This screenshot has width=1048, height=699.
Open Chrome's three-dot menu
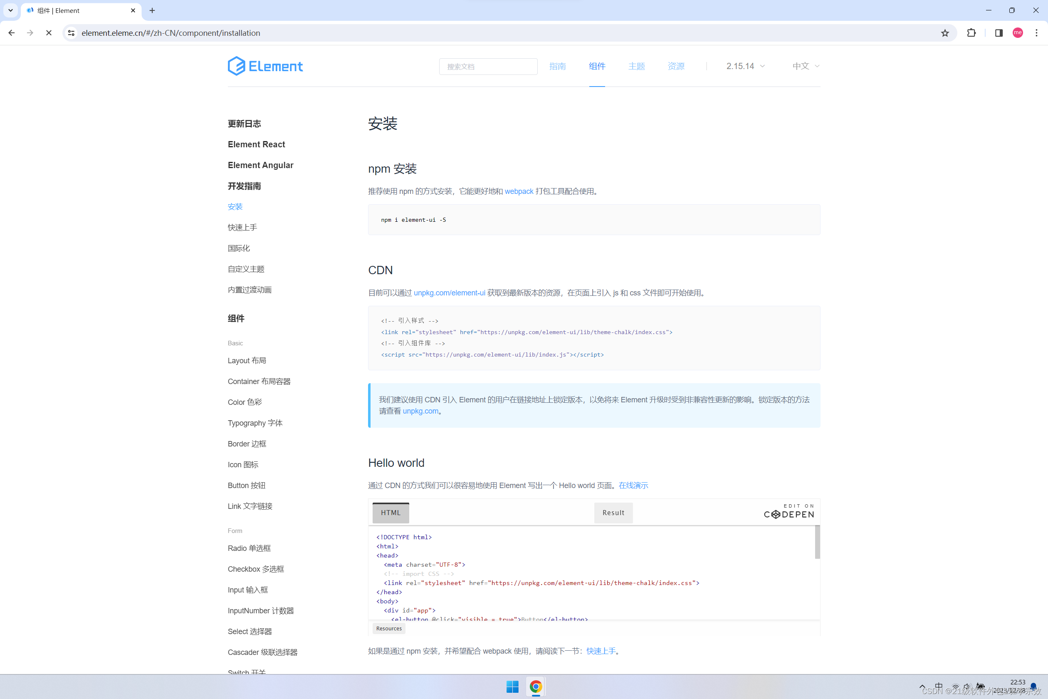point(1036,33)
